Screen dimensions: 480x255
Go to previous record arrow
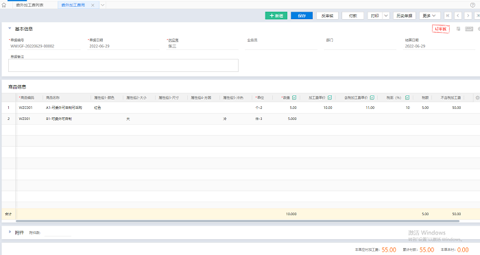pyautogui.click(x=458, y=16)
